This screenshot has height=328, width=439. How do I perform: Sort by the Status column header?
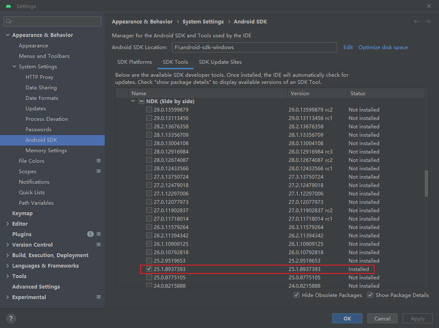[x=386, y=94]
